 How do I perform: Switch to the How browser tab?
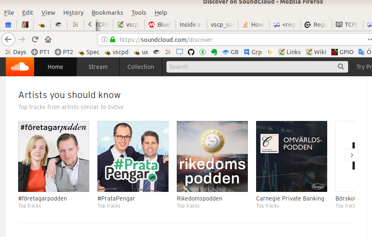click(254, 25)
